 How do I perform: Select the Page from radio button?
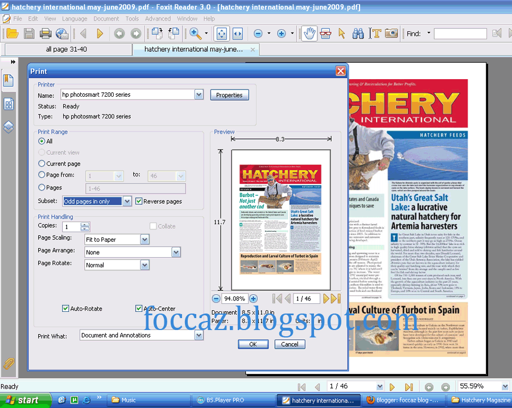tap(42, 175)
